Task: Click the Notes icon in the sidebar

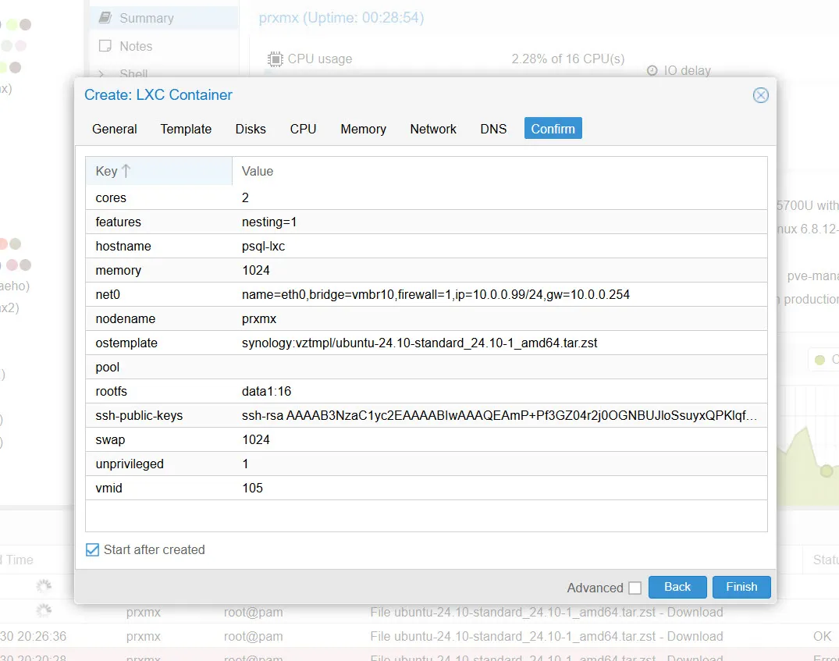Action: tap(105, 46)
